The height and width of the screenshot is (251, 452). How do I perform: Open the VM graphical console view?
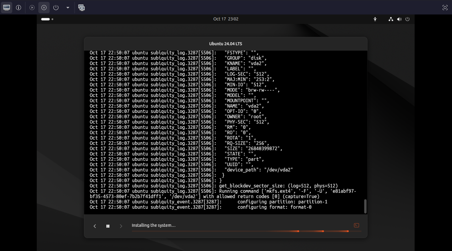[x=7, y=8]
